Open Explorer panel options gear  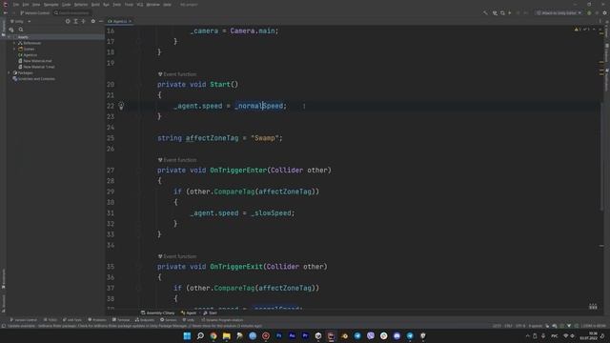tap(93, 21)
